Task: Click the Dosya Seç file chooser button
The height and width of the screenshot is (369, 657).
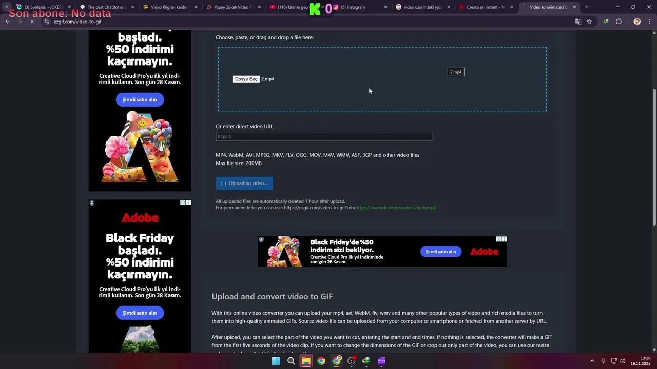Action: tap(246, 79)
